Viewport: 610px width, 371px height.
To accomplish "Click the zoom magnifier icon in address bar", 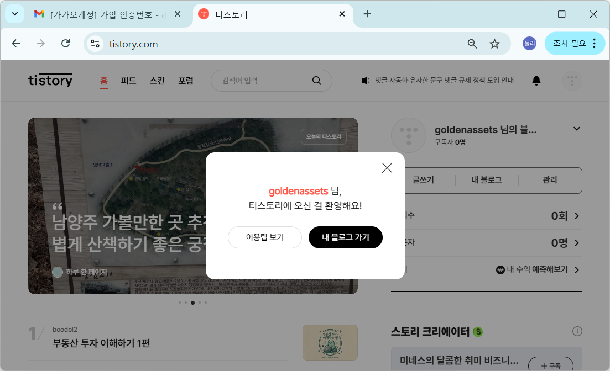I will [472, 44].
